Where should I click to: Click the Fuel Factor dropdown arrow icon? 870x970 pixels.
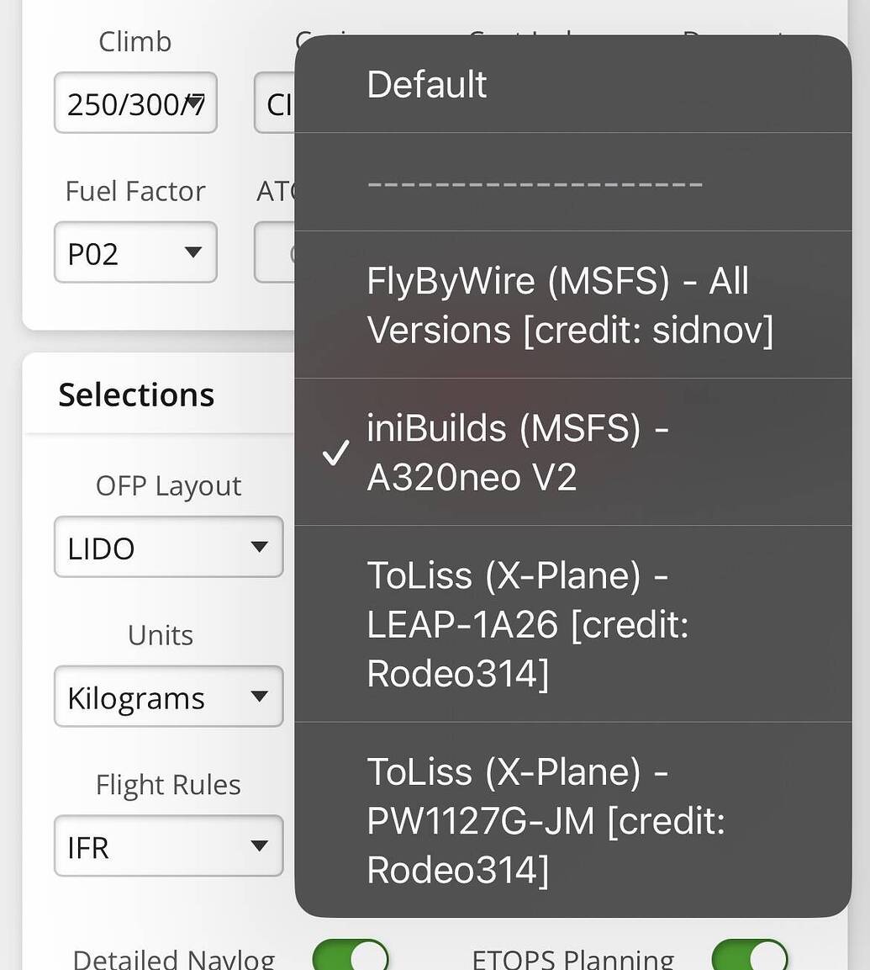pos(195,252)
